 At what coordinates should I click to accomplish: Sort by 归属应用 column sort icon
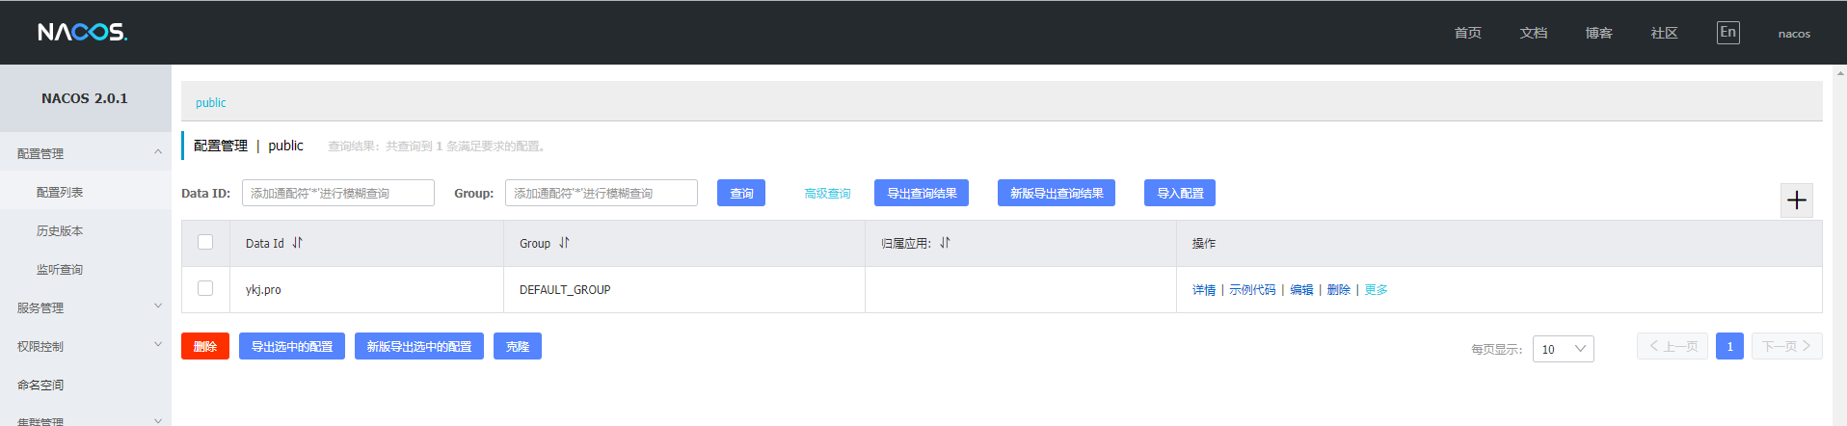pos(945,243)
